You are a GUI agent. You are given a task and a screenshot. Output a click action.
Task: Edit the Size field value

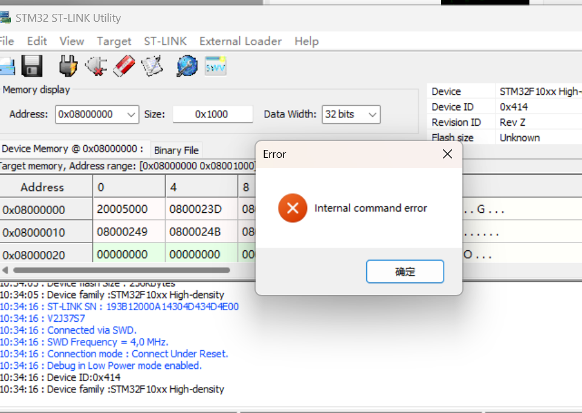pyautogui.click(x=212, y=114)
